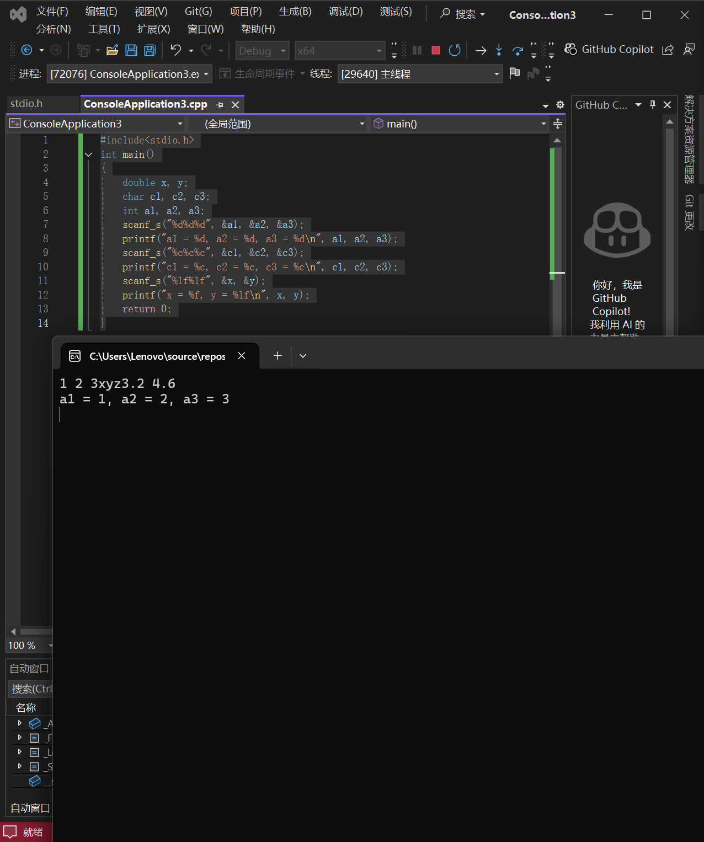Pin the ConsoleApplication3.cpp tab
The height and width of the screenshot is (842, 704).
[220, 104]
